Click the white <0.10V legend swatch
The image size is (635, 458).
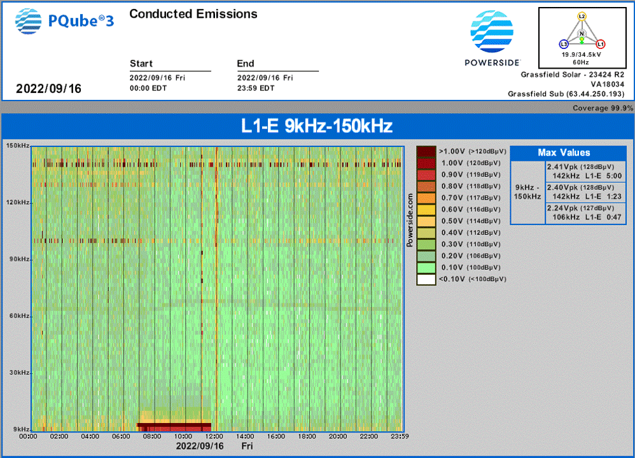(426, 279)
